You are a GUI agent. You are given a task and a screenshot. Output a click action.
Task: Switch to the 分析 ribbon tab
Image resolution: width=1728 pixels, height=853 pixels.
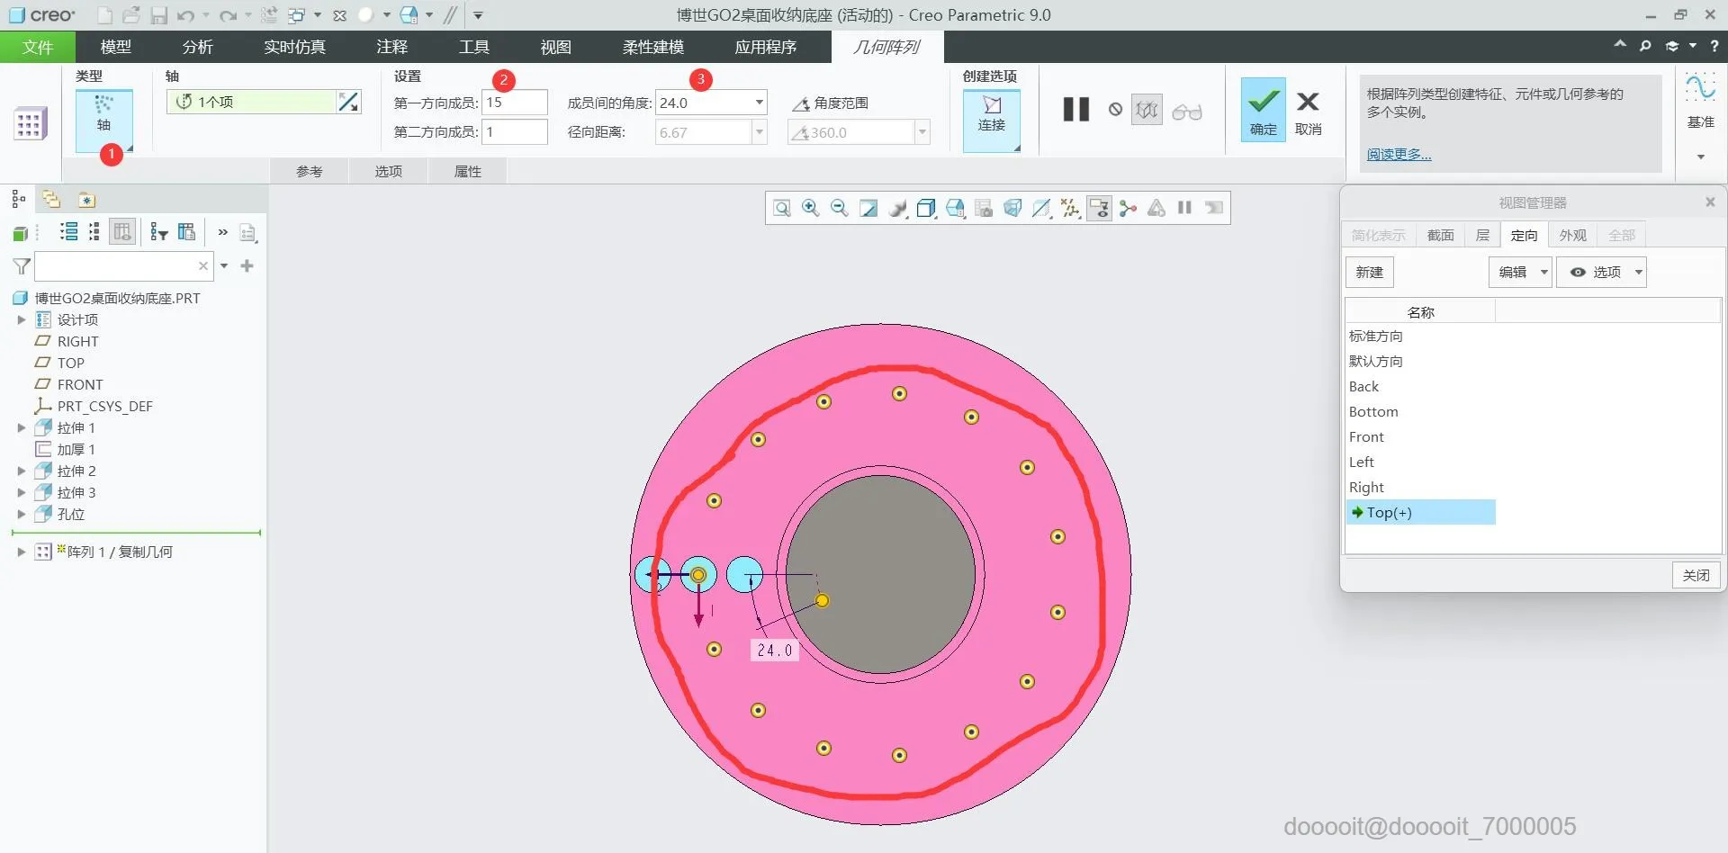[197, 47]
